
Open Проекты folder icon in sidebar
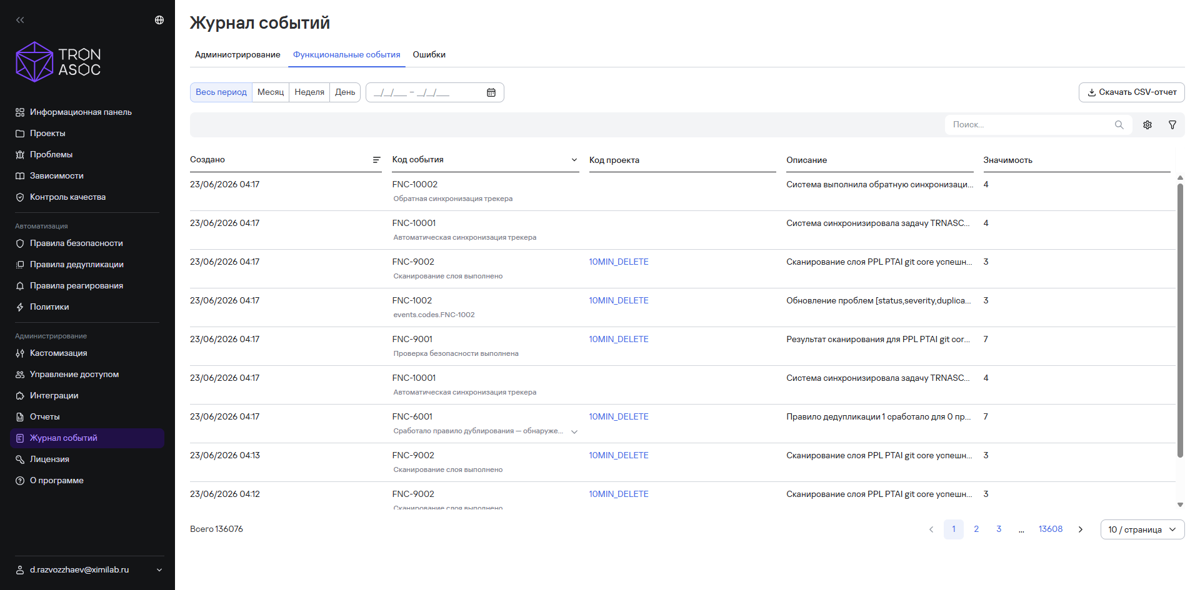[x=20, y=134]
